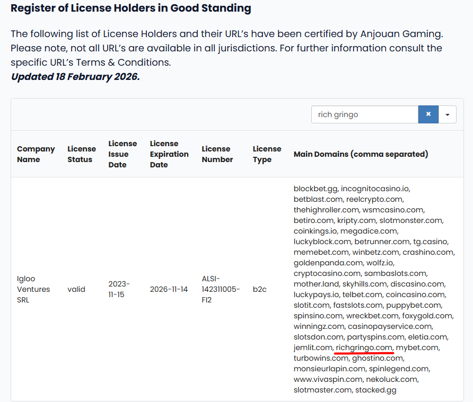Sort by Company Name column header
Screen dimensions: 473x402
pyautogui.click(x=36, y=154)
